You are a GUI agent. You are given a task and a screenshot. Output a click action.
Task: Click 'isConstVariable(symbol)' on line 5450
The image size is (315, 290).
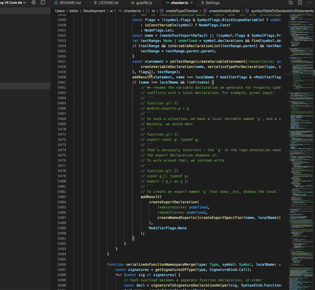point(169,25)
